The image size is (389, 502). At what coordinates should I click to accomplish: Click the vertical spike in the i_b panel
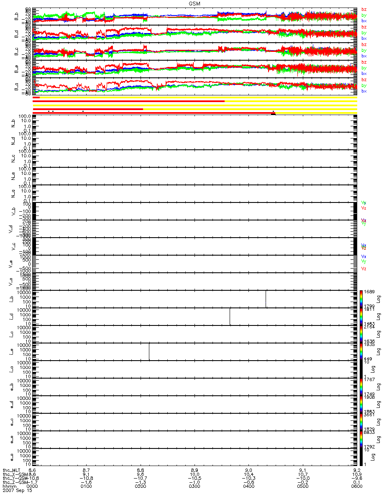[266, 298]
